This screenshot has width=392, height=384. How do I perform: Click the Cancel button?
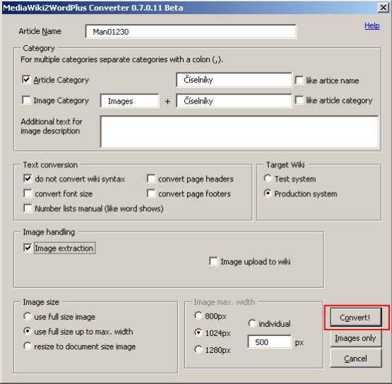coord(356,359)
